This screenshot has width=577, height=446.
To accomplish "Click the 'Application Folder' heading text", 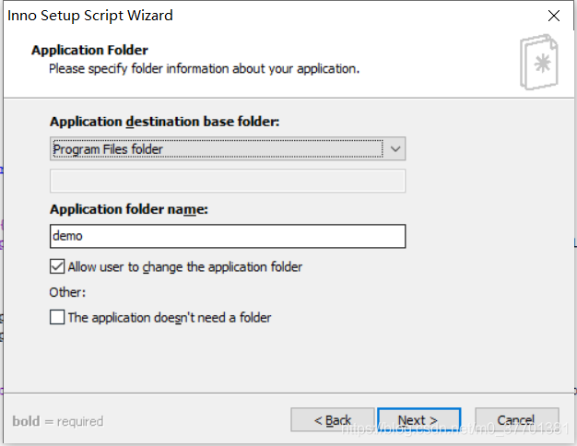I will point(89,50).
